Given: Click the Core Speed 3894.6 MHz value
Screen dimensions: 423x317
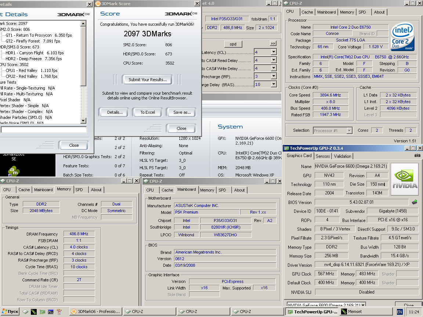Looking at the screenshot, I should point(330,95).
